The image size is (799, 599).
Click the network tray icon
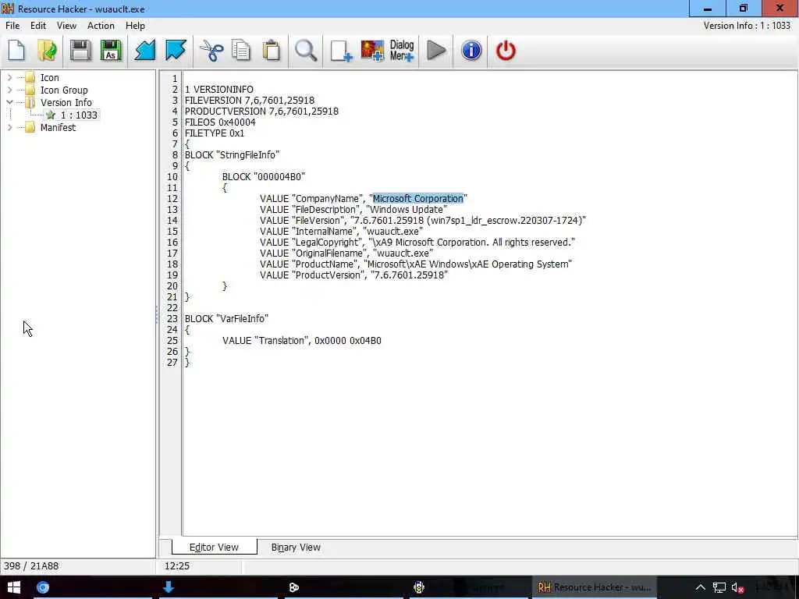tap(719, 587)
